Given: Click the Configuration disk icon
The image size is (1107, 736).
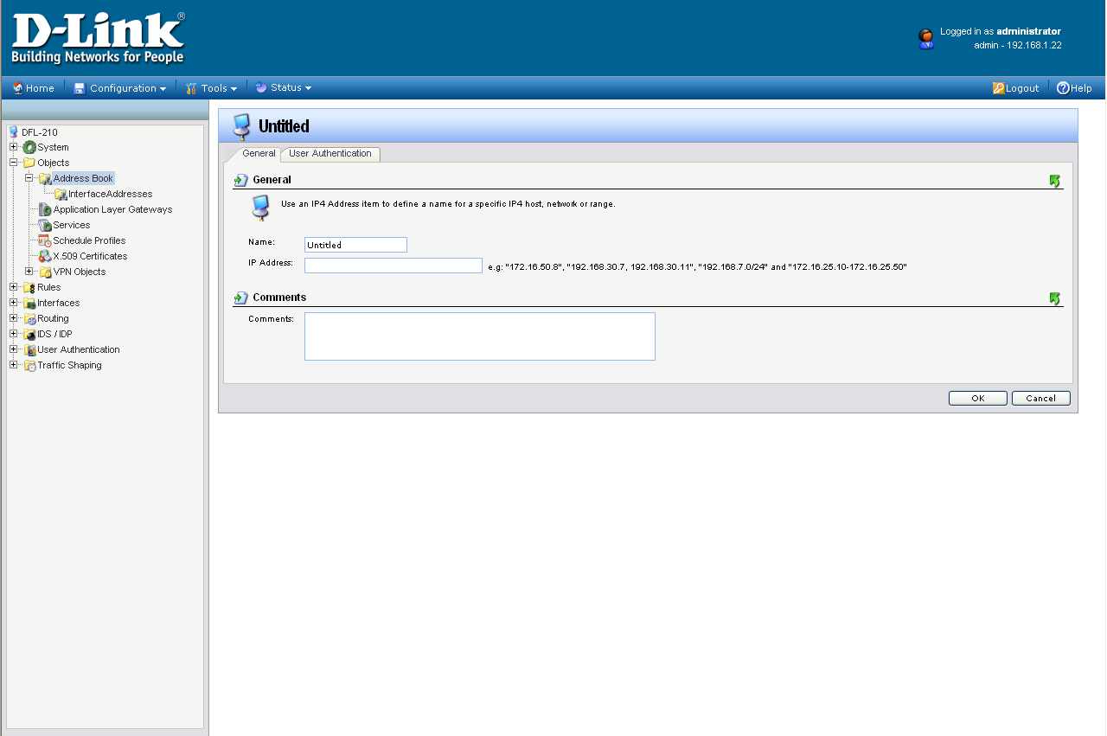Looking at the screenshot, I should pyautogui.click(x=80, y=88).
